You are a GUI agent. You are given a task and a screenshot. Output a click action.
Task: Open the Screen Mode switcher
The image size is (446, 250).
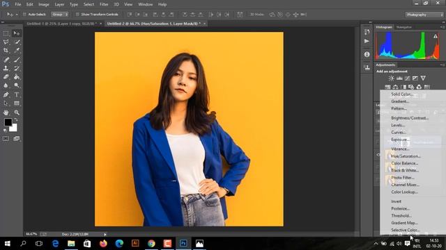point(17,139)
